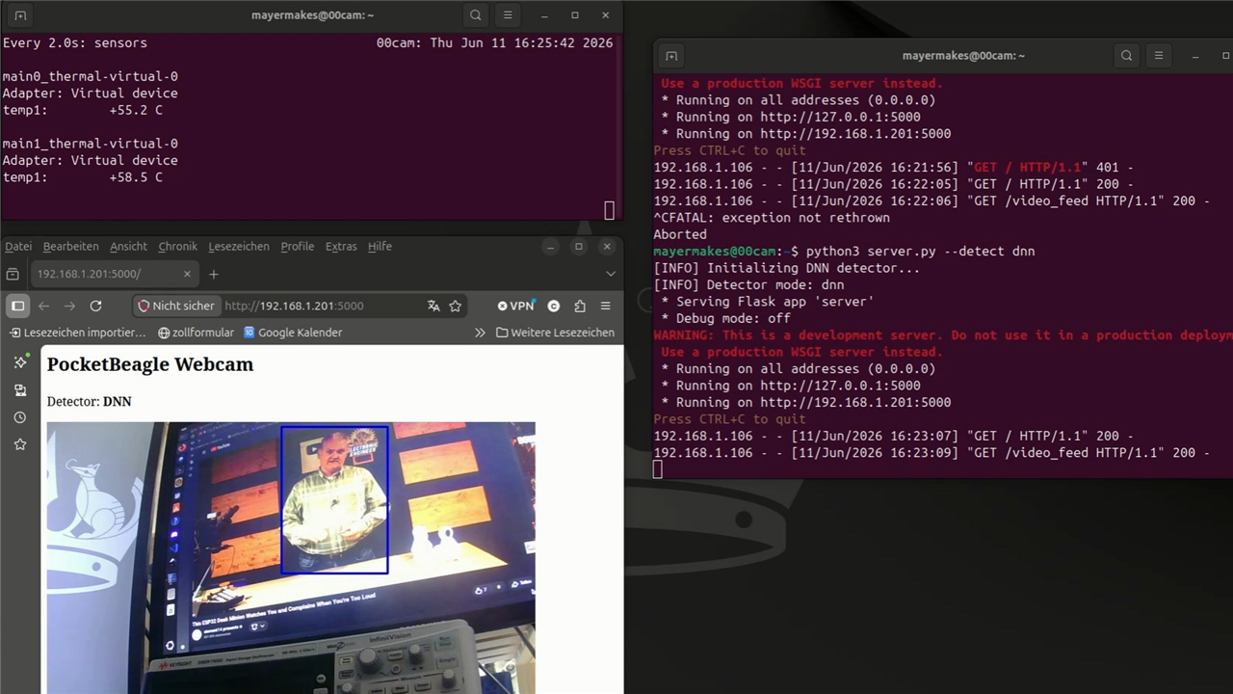1233x694 pixels.
Task: Click Lesezeichen importieren bookmark
Action: click(x=77, y=333)
